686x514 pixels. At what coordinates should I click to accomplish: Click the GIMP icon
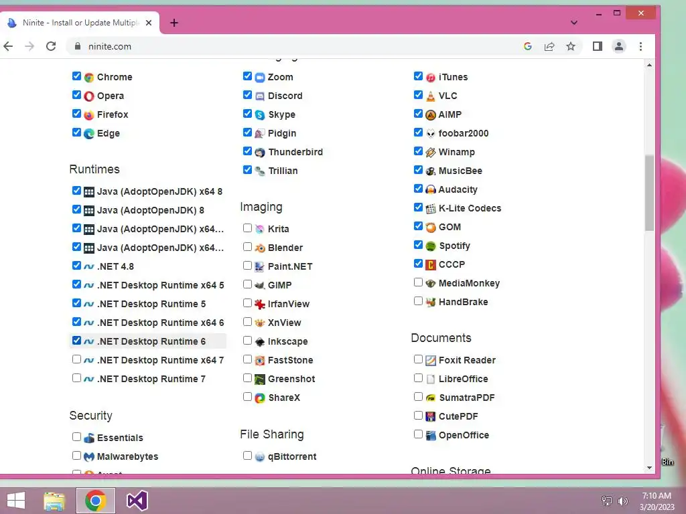tap(260, 285)
